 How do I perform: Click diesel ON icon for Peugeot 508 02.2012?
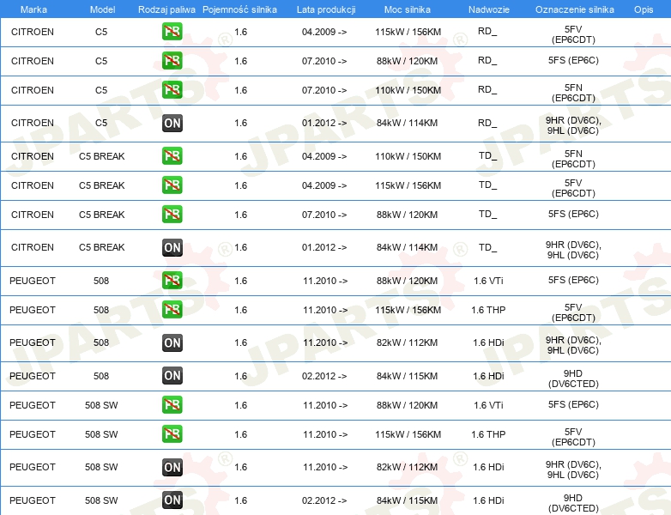172,375
